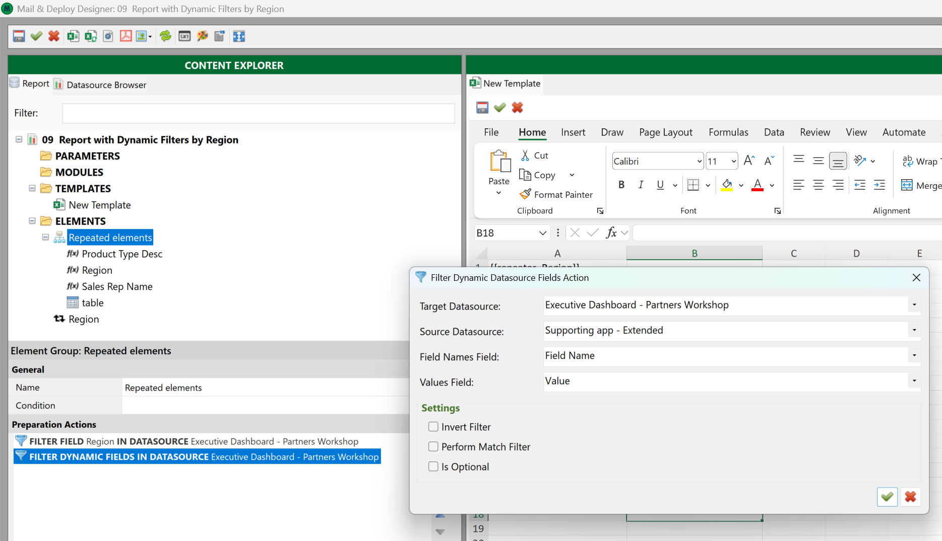Enable the Invert Filter checkbox
This screenshot has width=942, height=541.
[433, 427]
